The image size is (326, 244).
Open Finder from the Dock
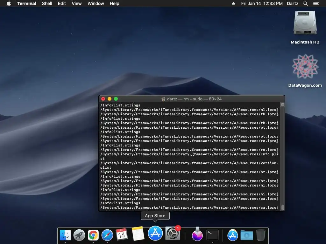[x=65, y=235]
